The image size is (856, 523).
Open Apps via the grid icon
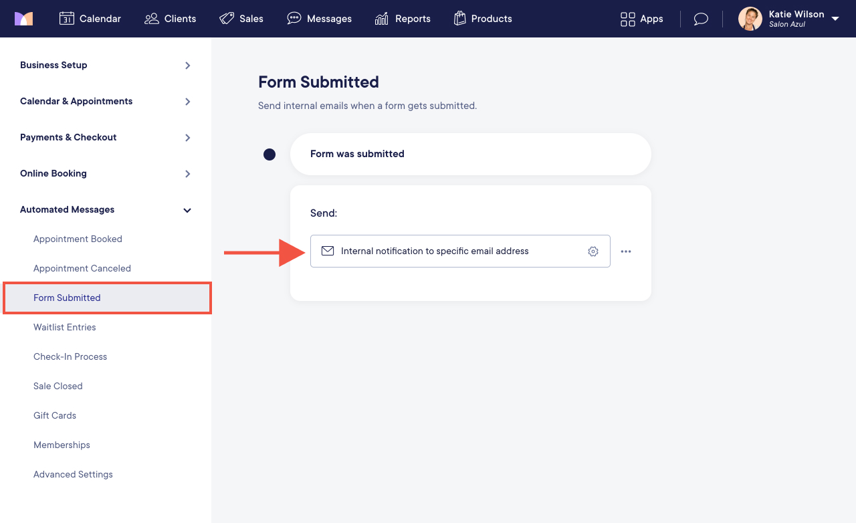pos(627,19)
